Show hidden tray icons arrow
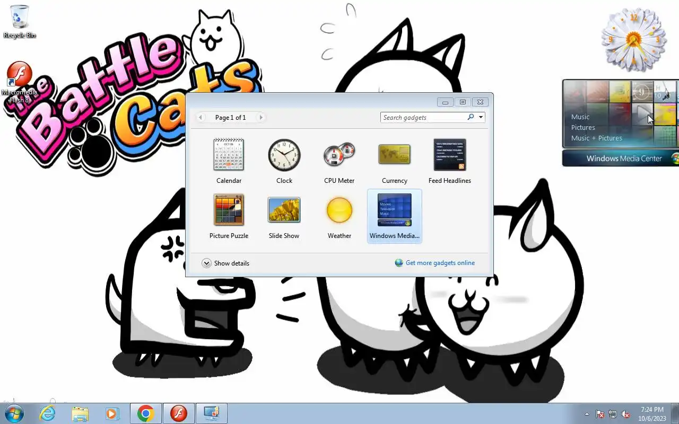 point(587,414)
